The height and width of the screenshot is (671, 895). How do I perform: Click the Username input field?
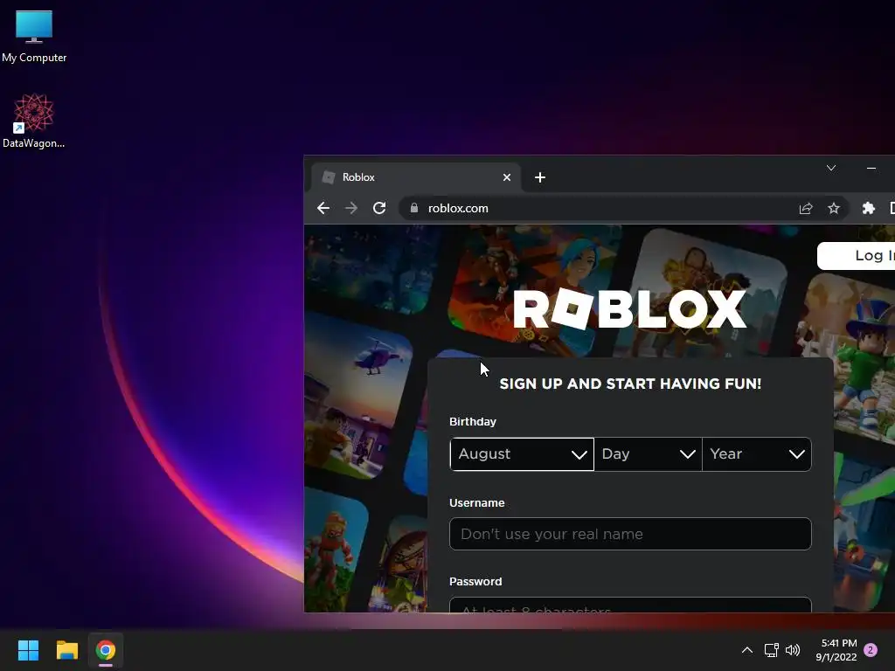[630, 534]
